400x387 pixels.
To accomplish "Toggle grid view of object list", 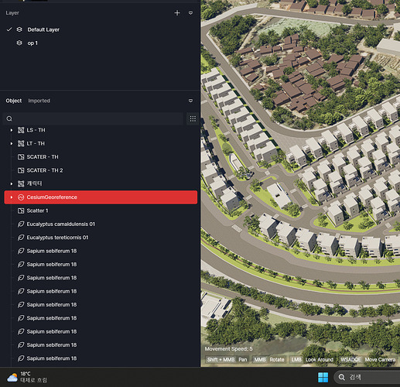I will pyautogui.click(x=193, y=118).
